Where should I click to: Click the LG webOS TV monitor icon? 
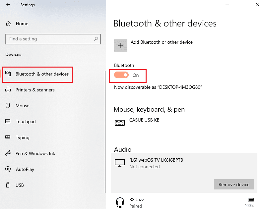click(x=120, y=163)
